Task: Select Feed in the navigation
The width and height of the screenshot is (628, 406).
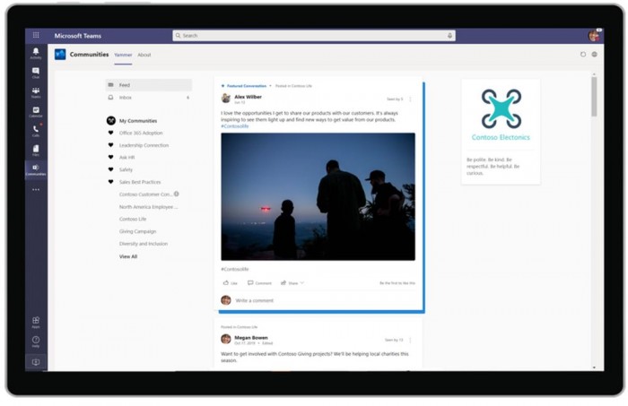Action: click(149, 85)
